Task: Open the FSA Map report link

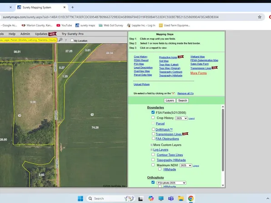Action: coord(139,64)
